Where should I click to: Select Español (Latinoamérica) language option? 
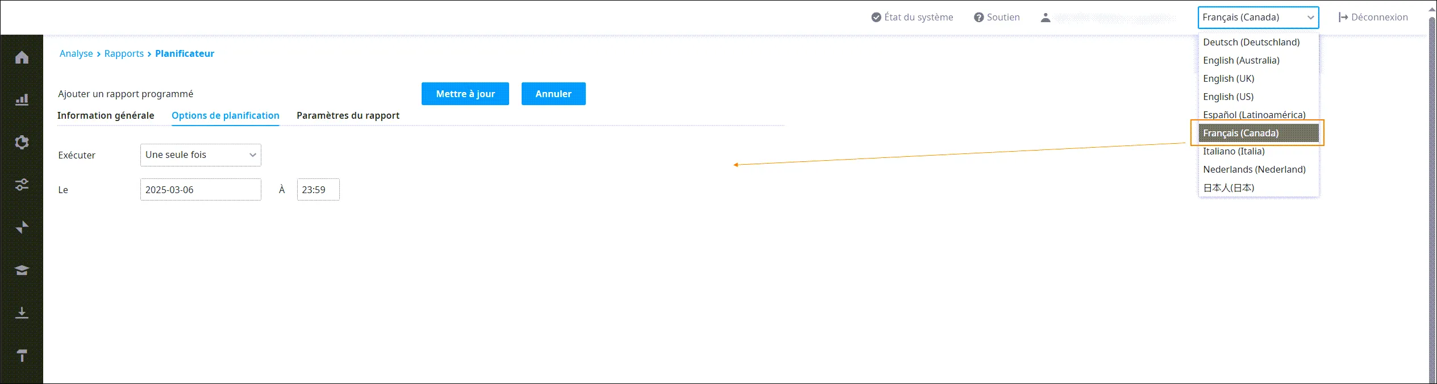[x=1258, y=115]
